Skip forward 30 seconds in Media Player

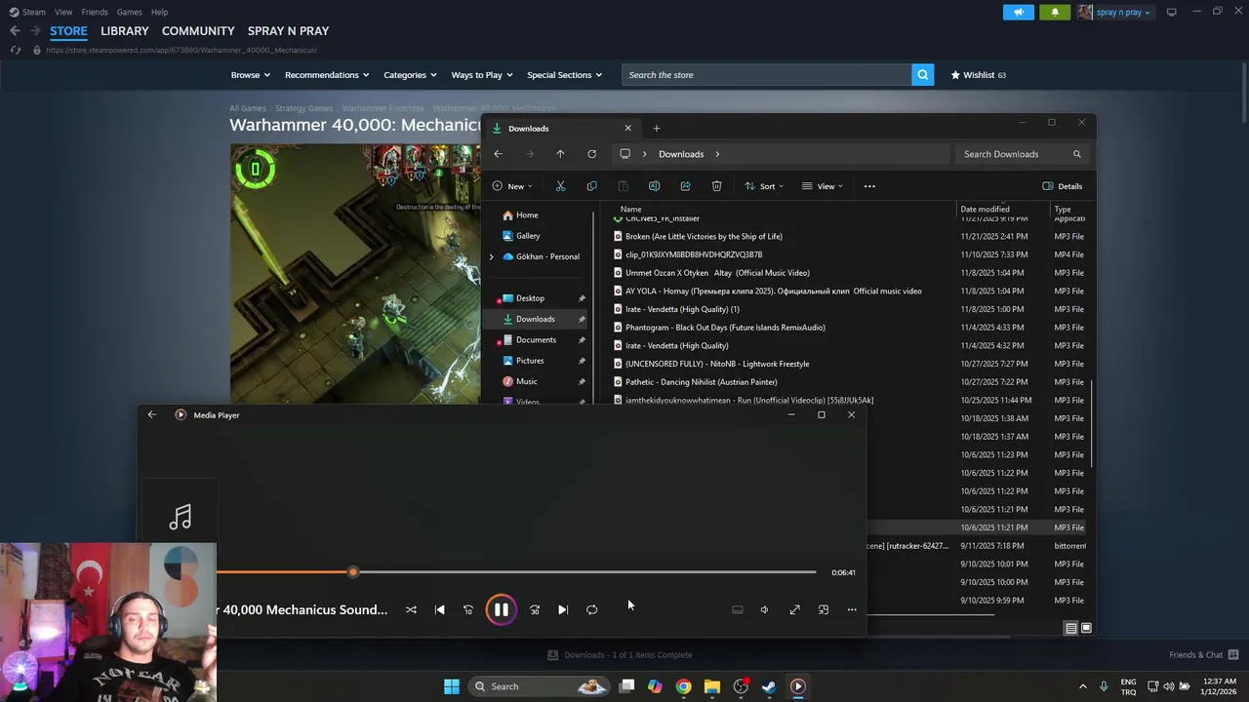(535, 609)
